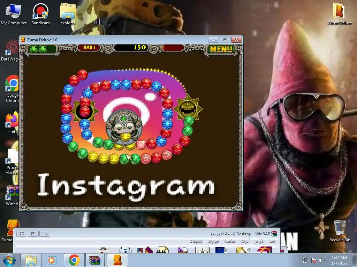Open Action Center flag tray icon
Screen dimensions: 357x267
[313, 260]
